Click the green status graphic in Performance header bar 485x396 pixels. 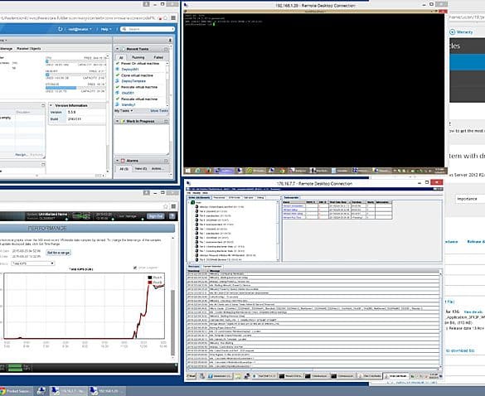[81, 215]
